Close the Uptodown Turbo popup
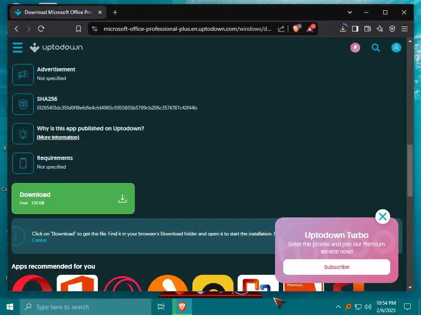 [x=382, y=217]
